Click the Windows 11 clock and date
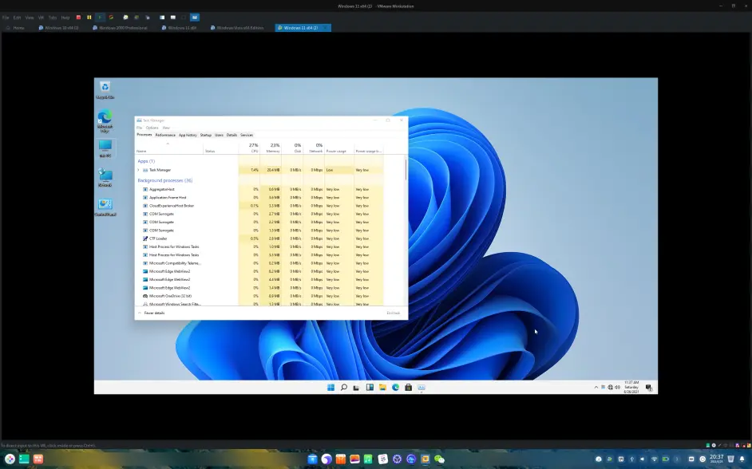Viewport: 752px width, 469px height. pos(631,387)
